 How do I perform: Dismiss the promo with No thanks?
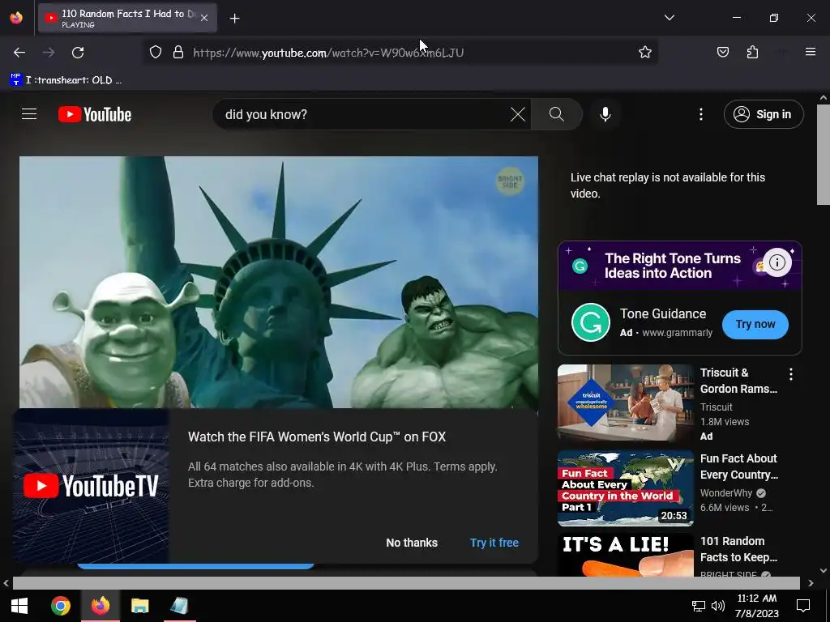(411, 543)
